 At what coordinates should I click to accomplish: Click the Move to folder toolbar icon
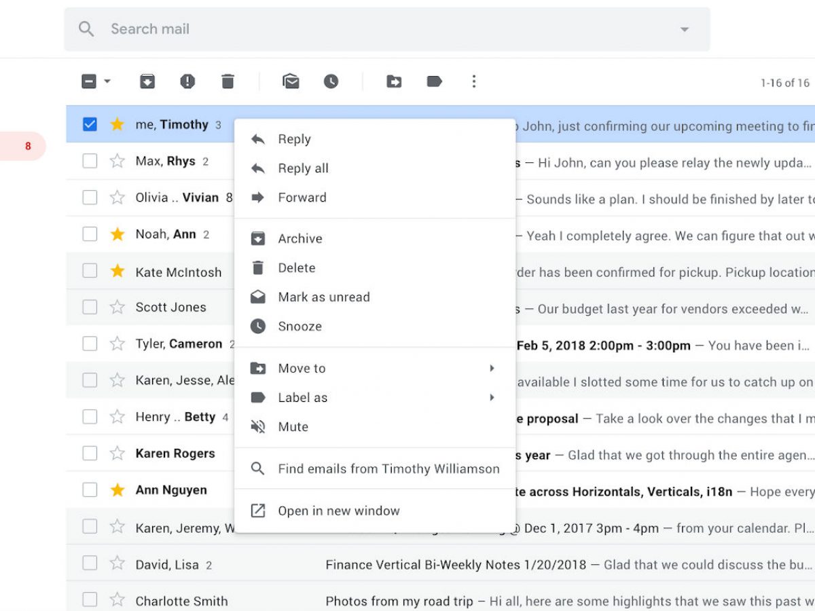[394, 82]
